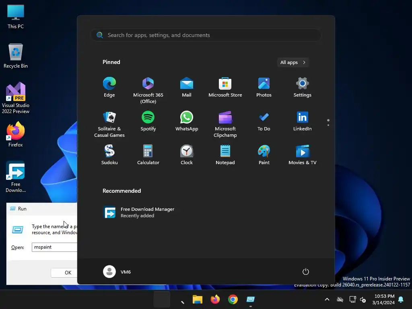
Task: Select the Recycle Bin desktop icon
Action: tap(16, 56)
